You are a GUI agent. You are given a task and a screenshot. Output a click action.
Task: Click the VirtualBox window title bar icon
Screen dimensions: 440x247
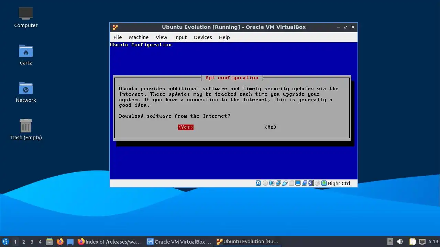pos(115,27)
